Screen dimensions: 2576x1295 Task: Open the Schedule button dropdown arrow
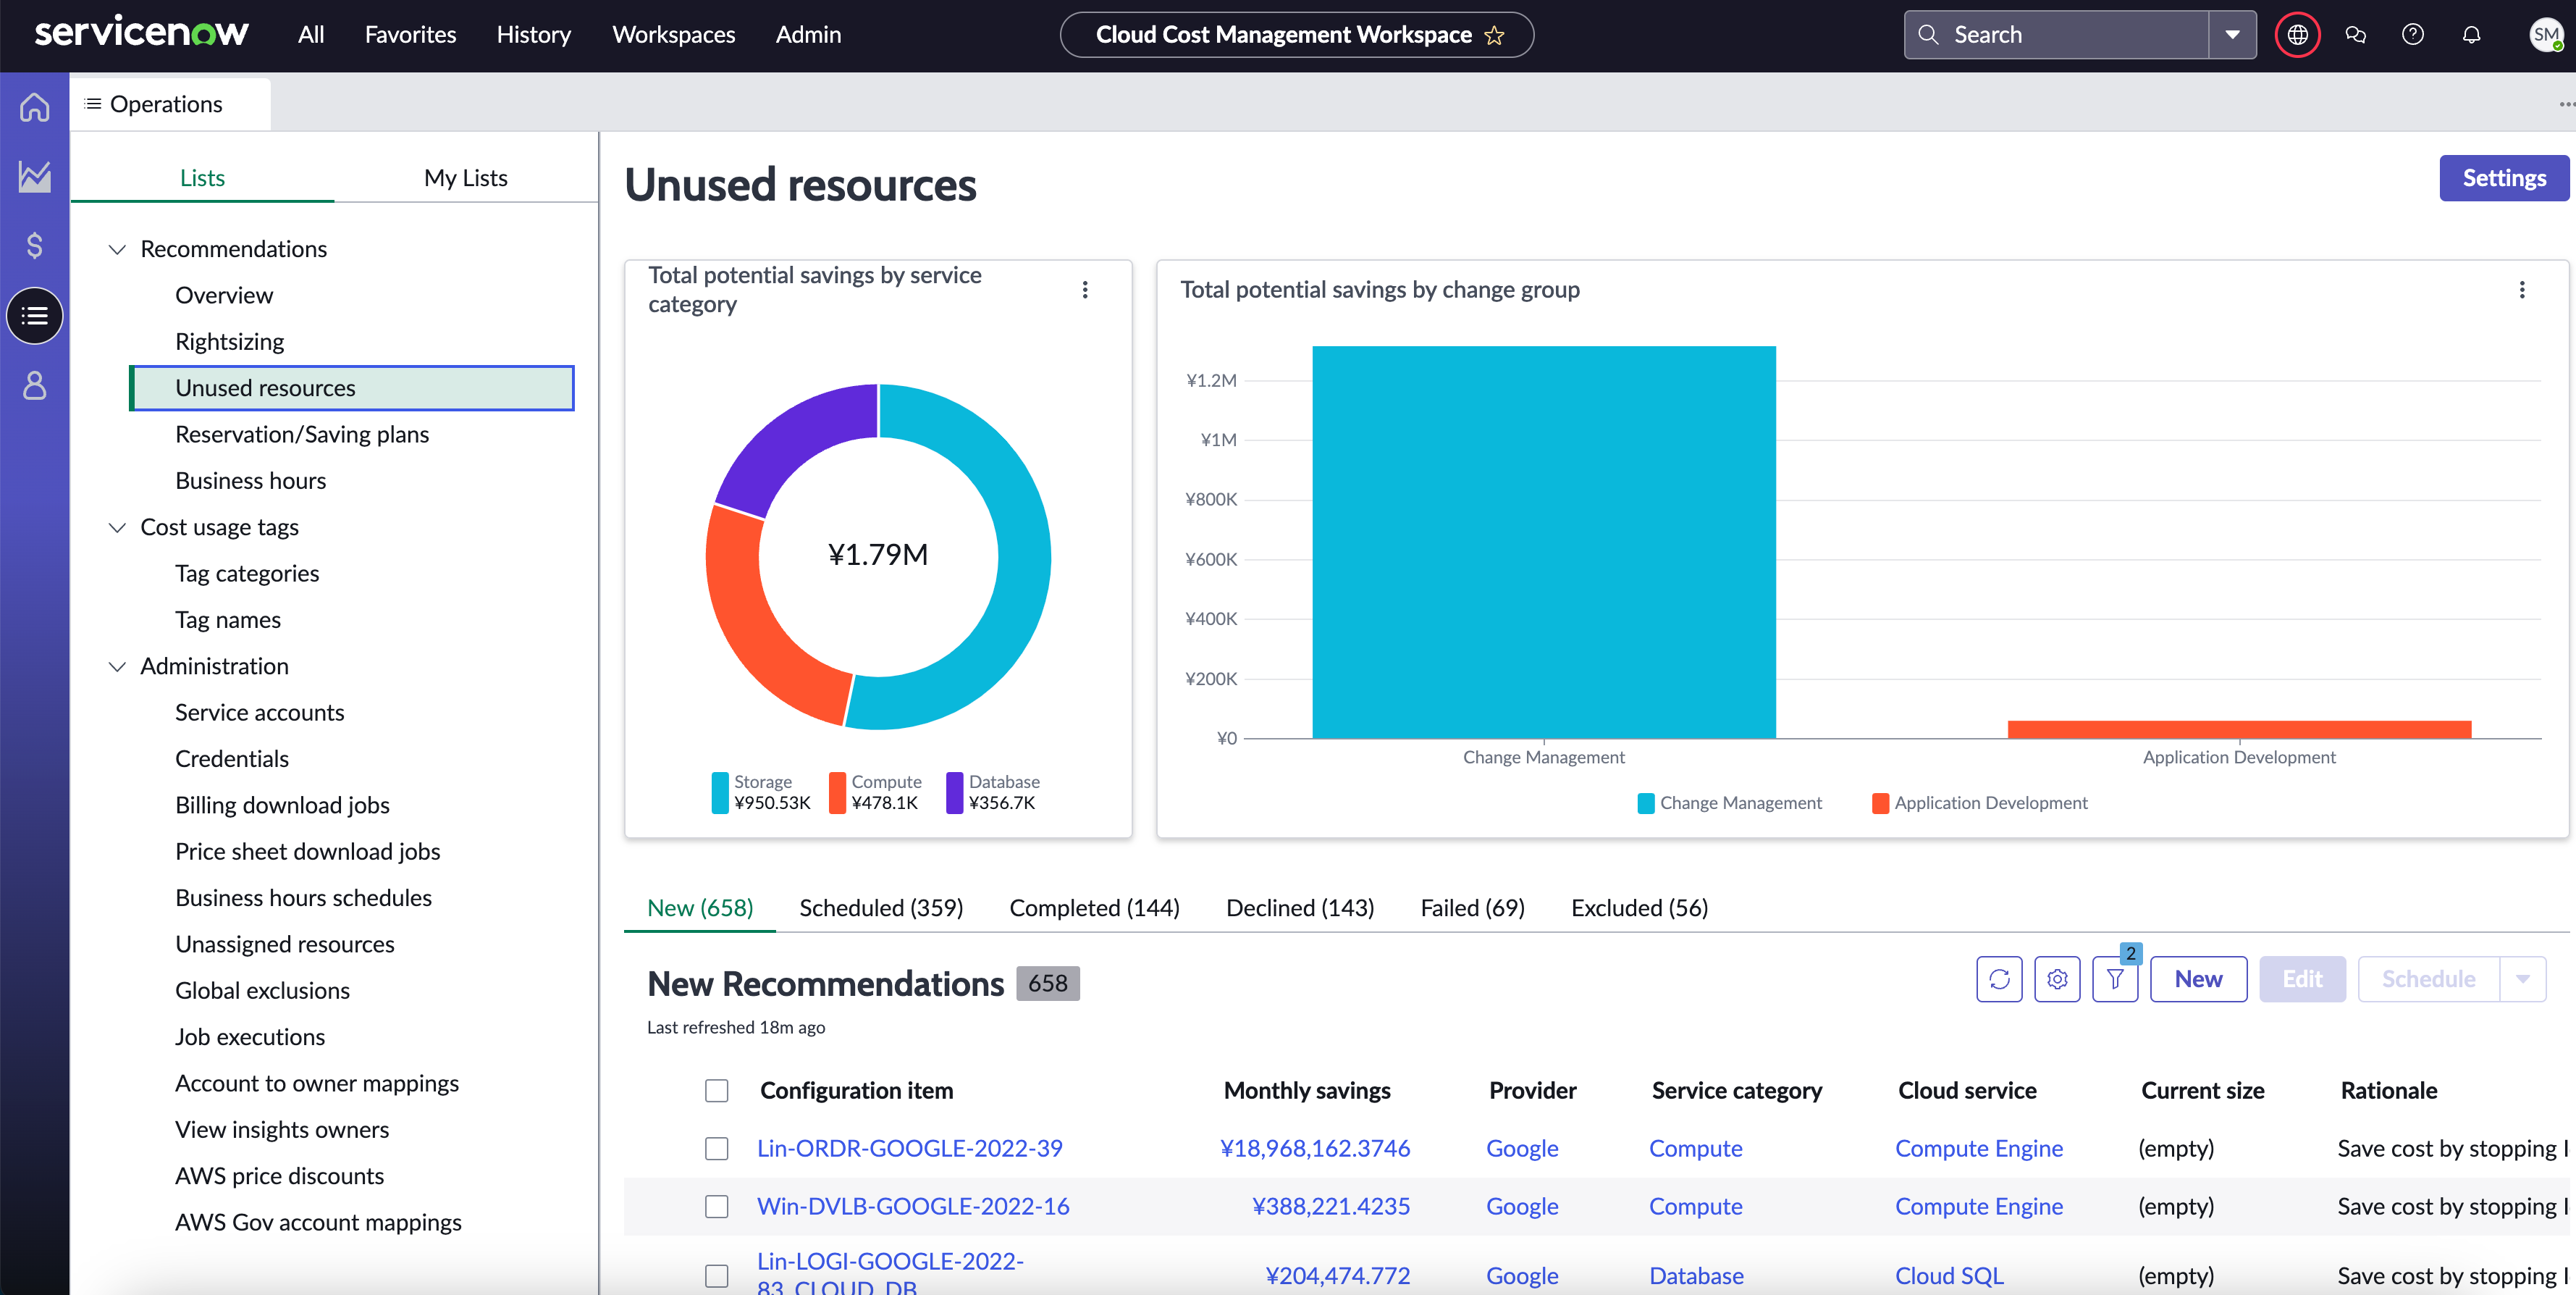click(x=2523, y=979)
